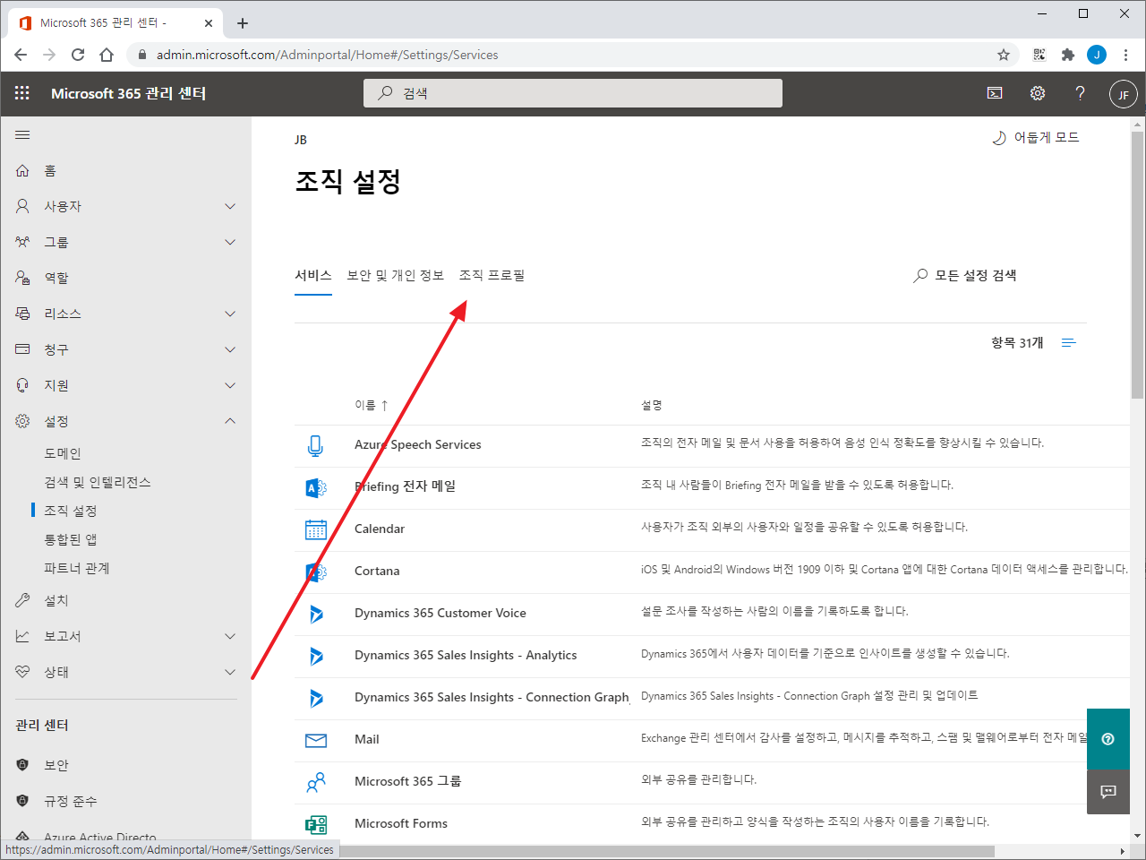This screenshot has height=860, width=1146.
Task: Sort by the 이름 column header
Action: point(371,406)
